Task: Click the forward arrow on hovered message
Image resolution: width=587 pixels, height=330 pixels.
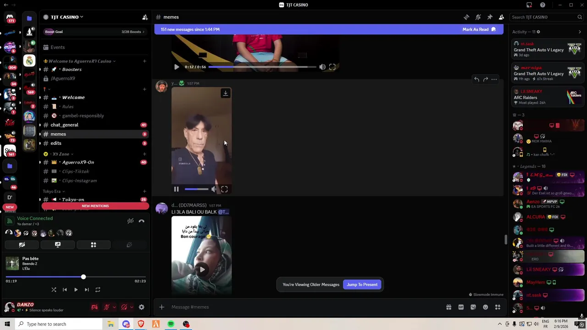Action: point(485,79)
